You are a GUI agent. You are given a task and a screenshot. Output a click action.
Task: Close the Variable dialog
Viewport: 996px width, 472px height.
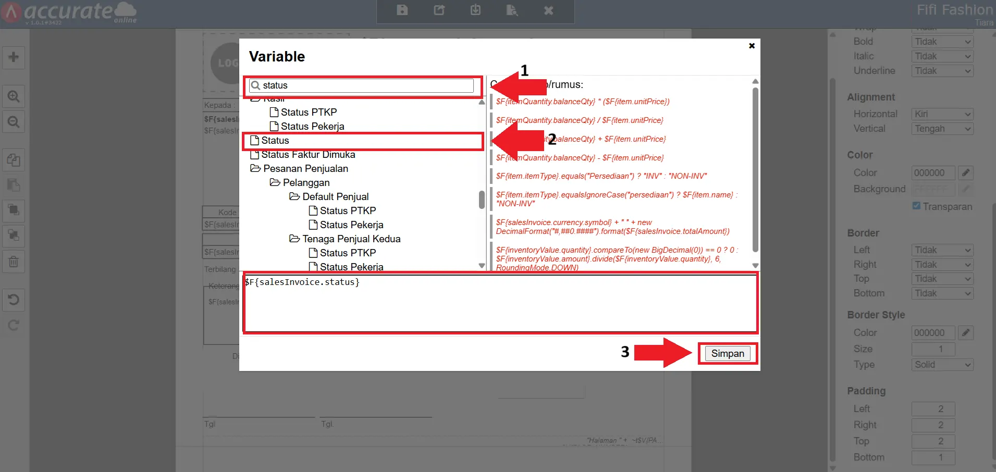coord(752,46)
